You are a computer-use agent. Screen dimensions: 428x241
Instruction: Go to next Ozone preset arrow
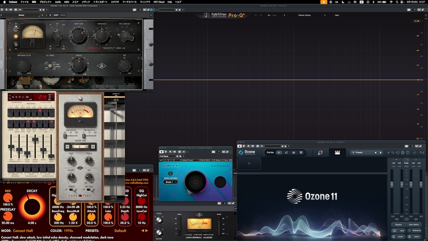pos(381,152)
